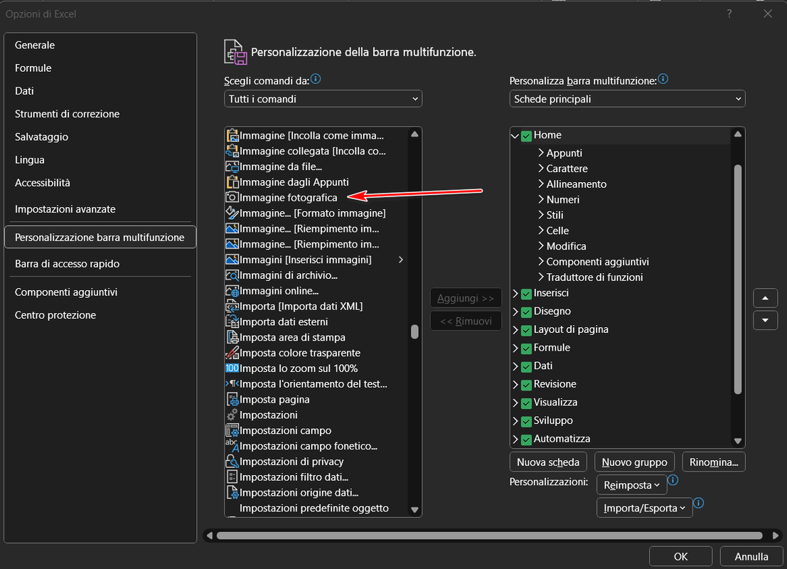Click the icon of Immagine collegata [Incolla co...
This screenshot has width=787, height=569.
point(232,151)
